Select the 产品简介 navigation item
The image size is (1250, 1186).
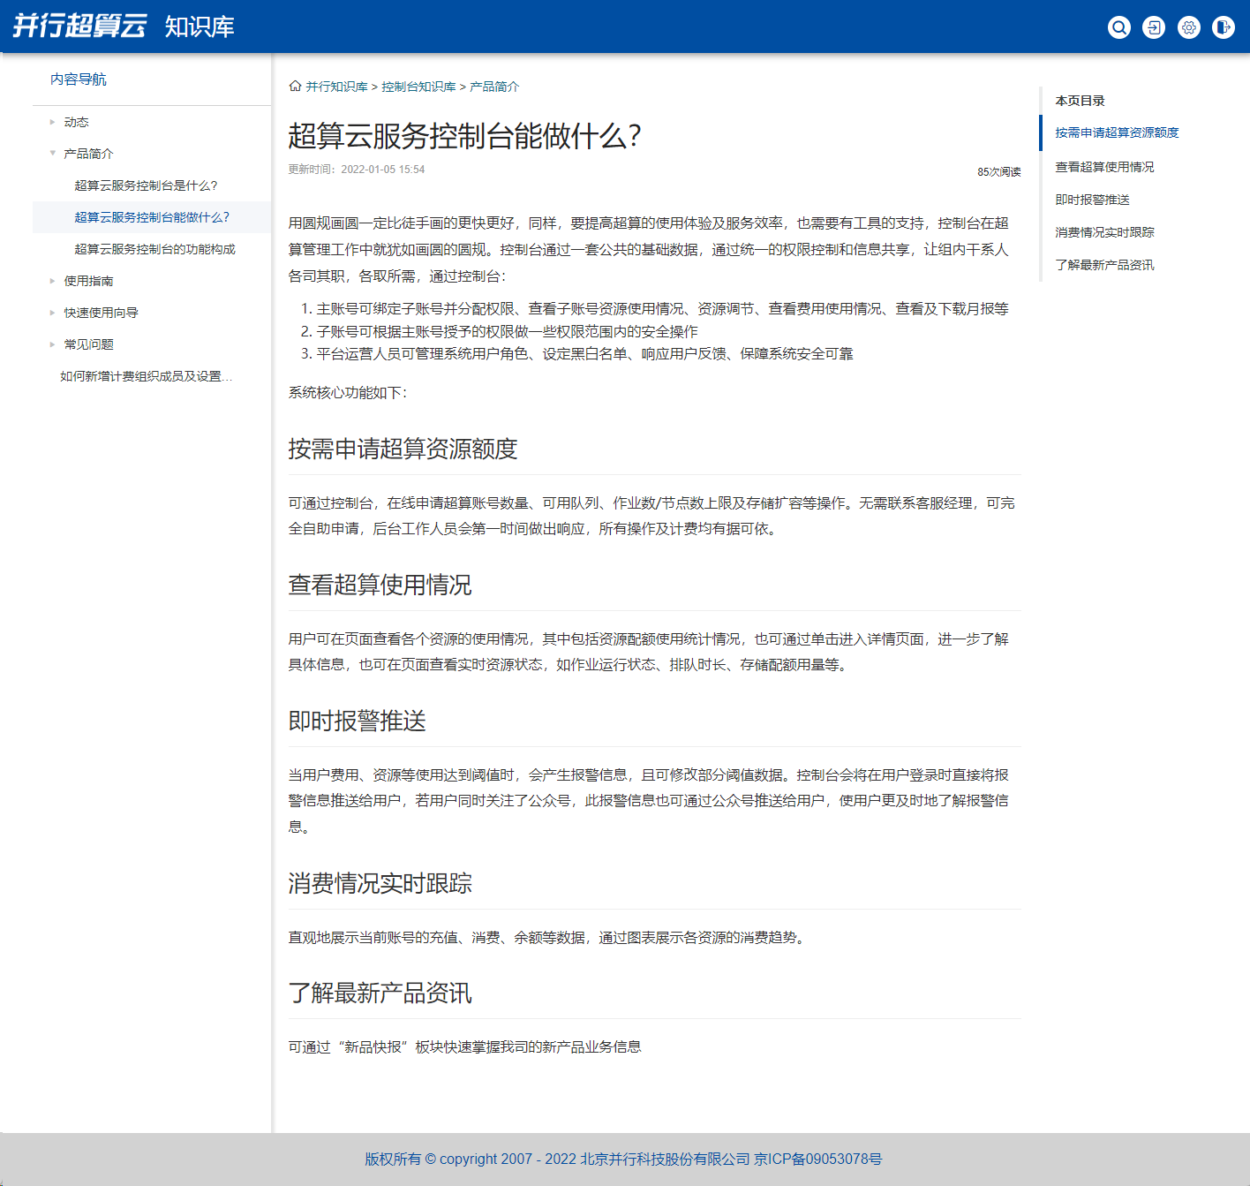[88, 154]
